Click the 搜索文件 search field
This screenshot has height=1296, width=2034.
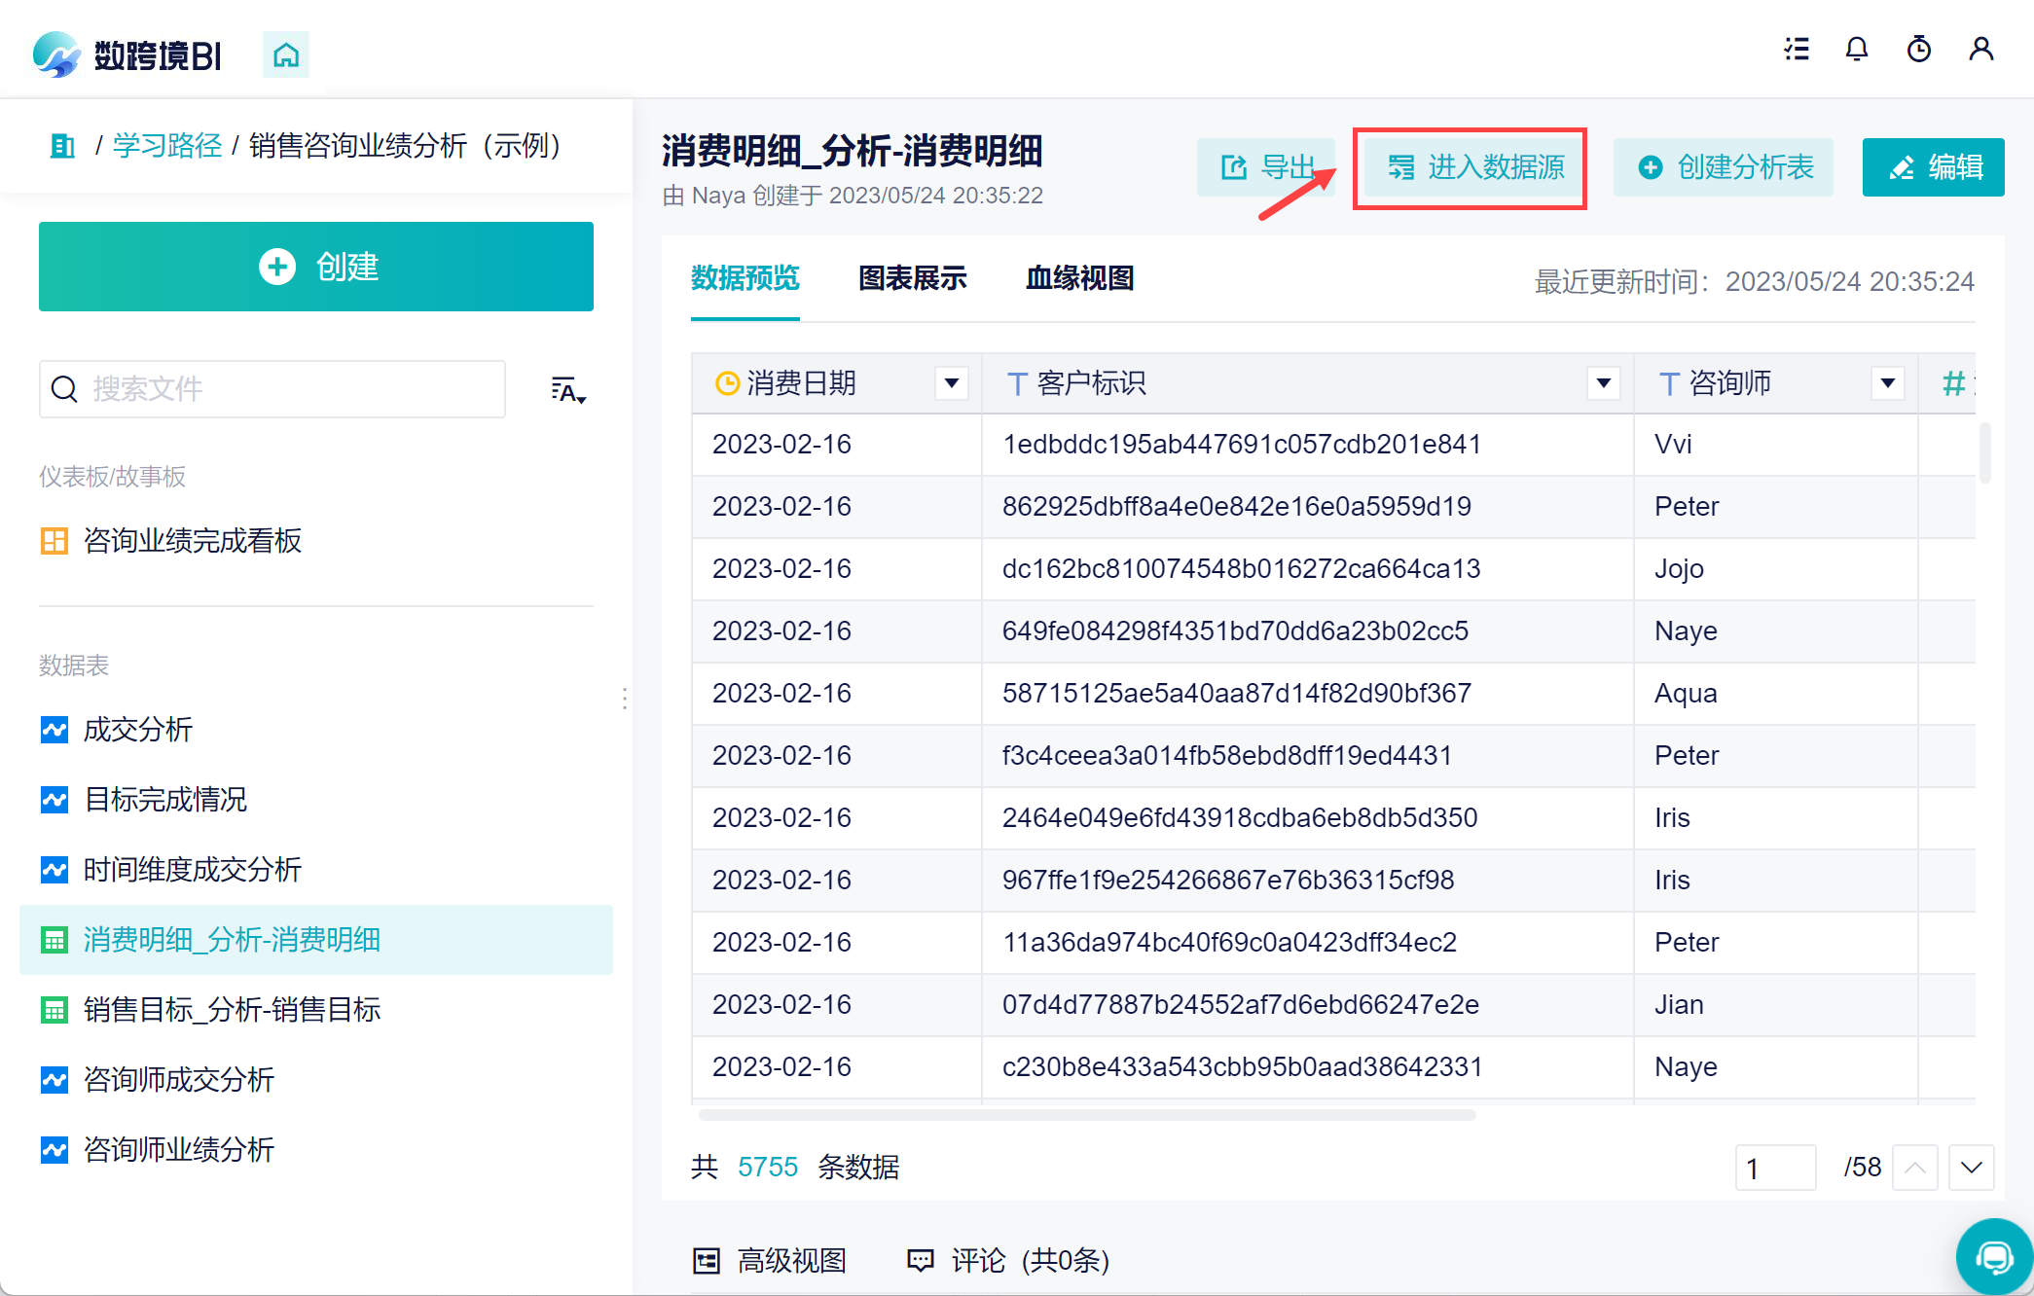pos(272,389)
